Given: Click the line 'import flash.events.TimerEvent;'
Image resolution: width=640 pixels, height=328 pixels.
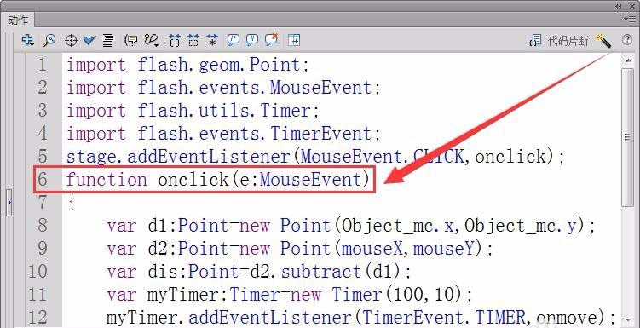Looking at the screenshot, I should [x=223, y=134].
